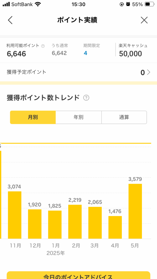Switch to 年別 view
157x279 pixels.
(78, 117)
